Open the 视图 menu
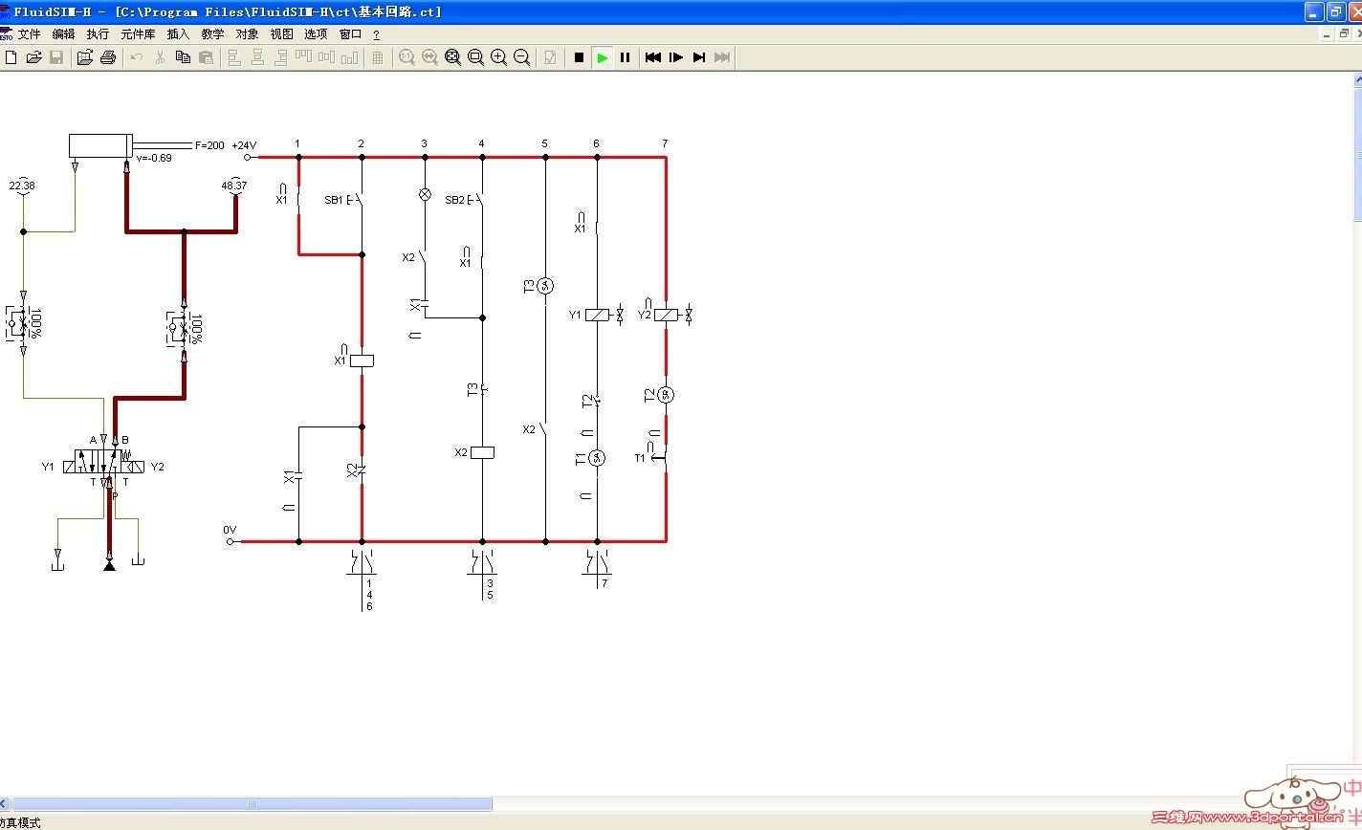Viewport: 1362px width, 830px height. coord(281,33)
